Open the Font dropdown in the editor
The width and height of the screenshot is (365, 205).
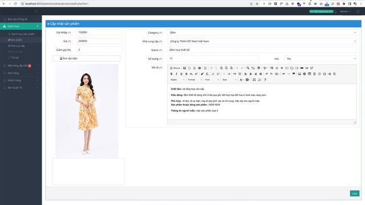coord(212,80)
